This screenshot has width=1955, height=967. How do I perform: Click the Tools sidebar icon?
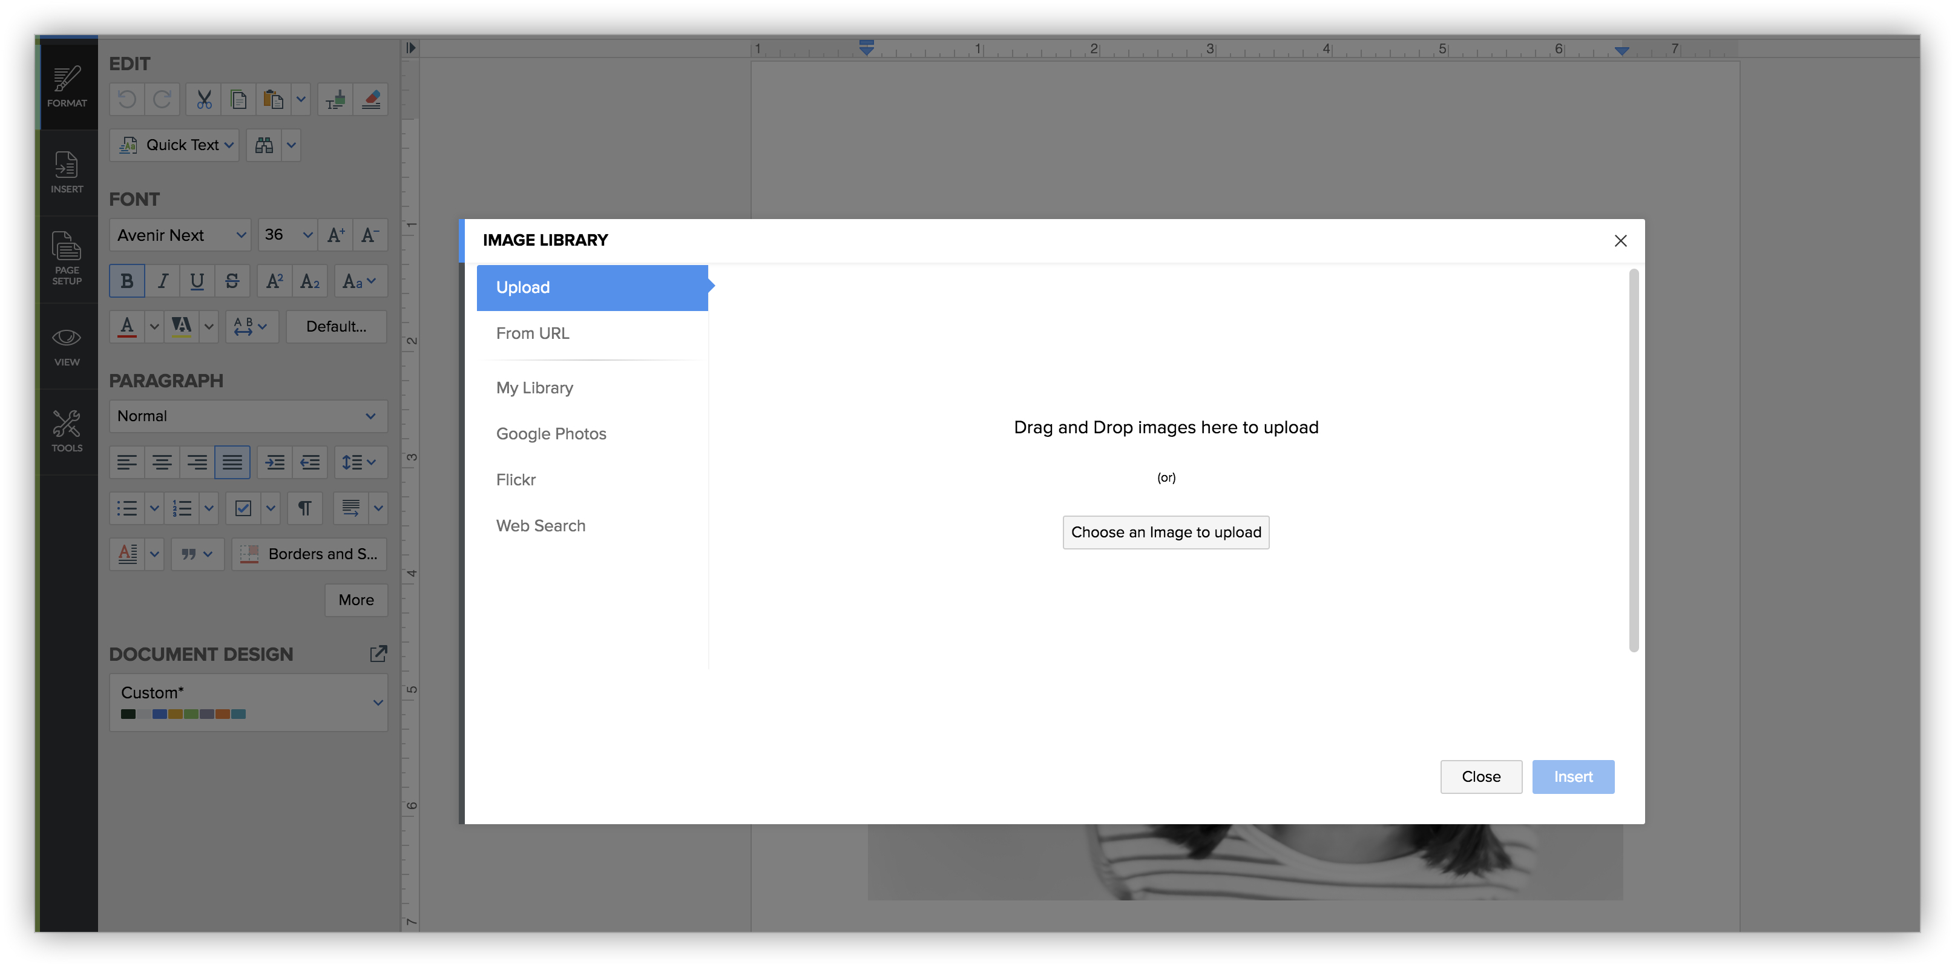tap(67, 431)
